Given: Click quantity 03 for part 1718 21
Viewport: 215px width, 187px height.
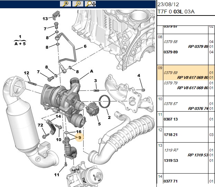Looking at the screenshot, I should click(211, 135).
